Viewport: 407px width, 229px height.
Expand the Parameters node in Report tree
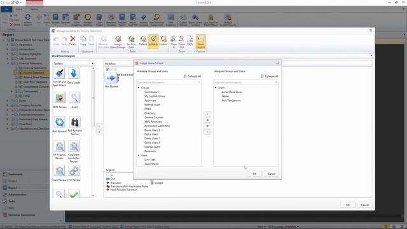pyautogui.click(x=8, y=45)
